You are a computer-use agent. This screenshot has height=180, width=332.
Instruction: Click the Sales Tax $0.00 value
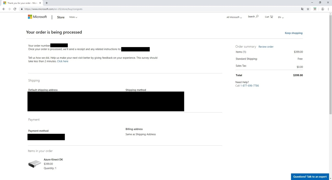(x=300, y=67)
